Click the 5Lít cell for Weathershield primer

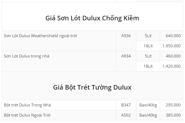tap(148, 36)
